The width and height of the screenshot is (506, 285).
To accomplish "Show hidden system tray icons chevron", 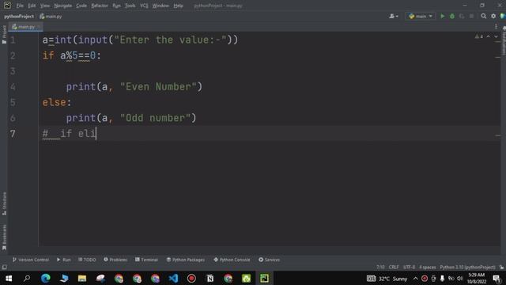I will click(x=416, y=279).
